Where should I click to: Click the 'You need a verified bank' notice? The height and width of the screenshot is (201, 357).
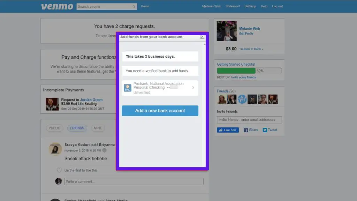point(160,71)
